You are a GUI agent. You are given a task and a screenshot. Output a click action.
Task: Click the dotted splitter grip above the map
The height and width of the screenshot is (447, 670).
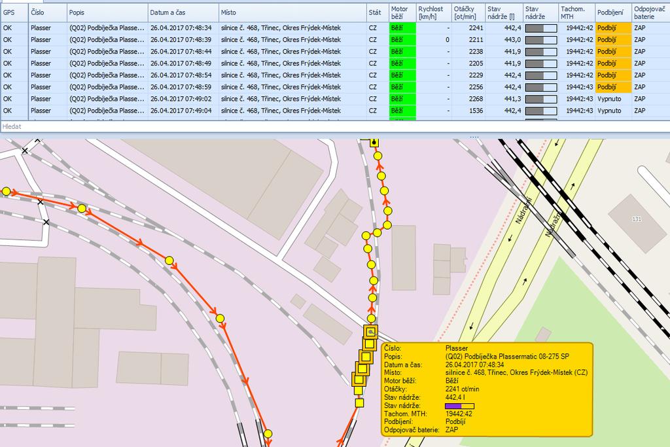point(474,137)
